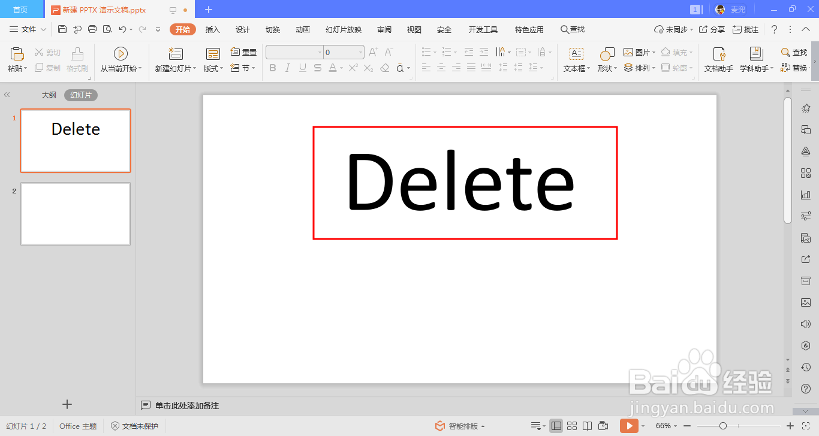Click the zoom slider handle

[723, 426]
